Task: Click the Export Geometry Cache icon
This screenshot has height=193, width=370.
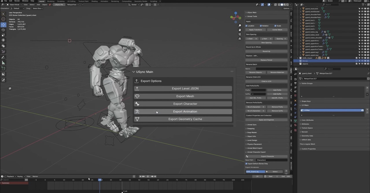Action: [137, 119]
